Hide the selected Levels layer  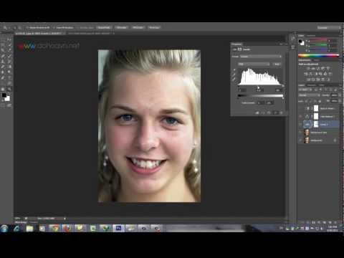(x=300, y=125)
